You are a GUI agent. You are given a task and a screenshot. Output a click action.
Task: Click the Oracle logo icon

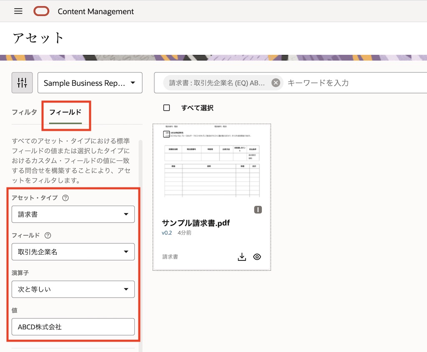41,11
